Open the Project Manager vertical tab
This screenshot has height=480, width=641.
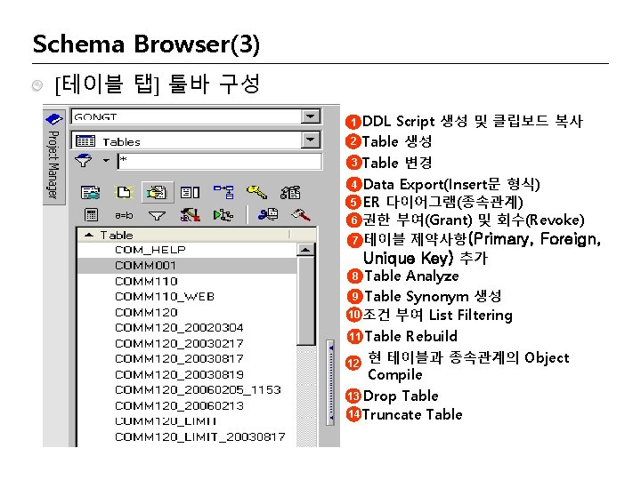(54, 156)
